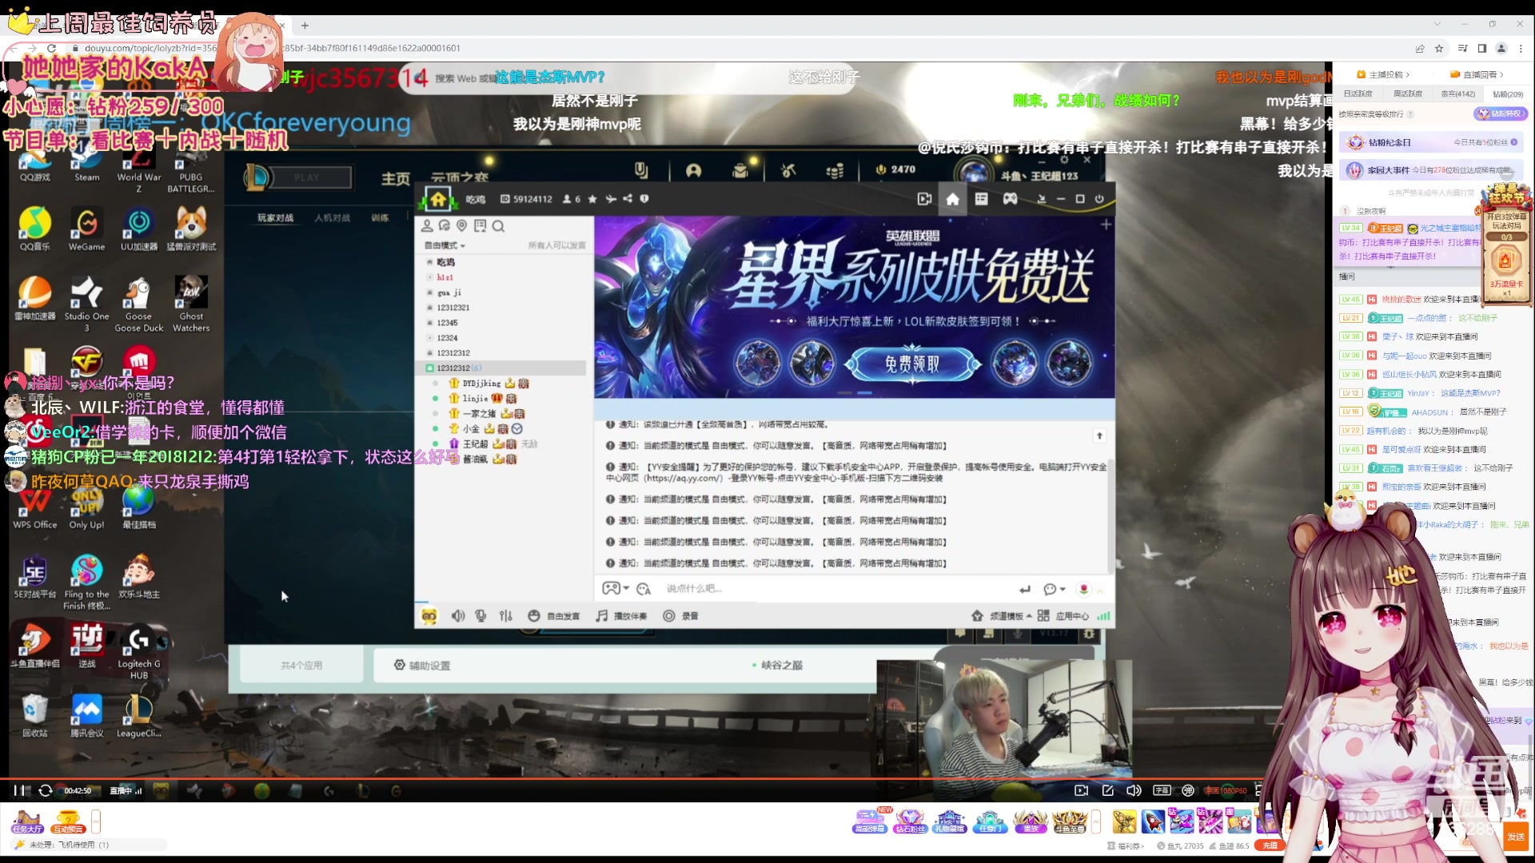
Task: Open Steam icon on streamed desktop
Action: [87, 164]
